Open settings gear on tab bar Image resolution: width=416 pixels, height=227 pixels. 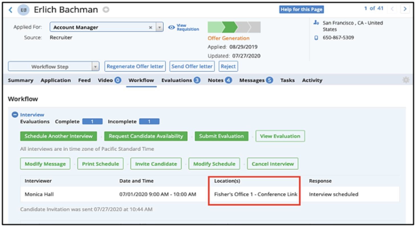pyautogui.click(x=406, y=80)
